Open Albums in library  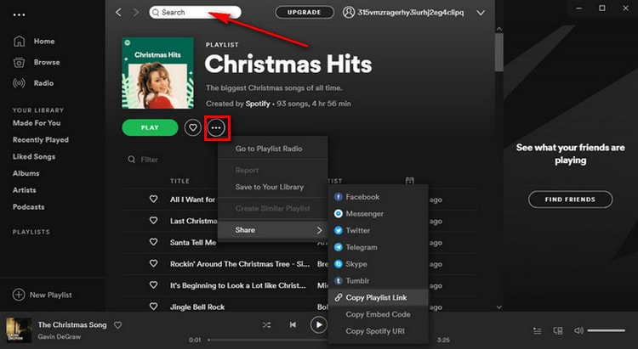(26, 173)
